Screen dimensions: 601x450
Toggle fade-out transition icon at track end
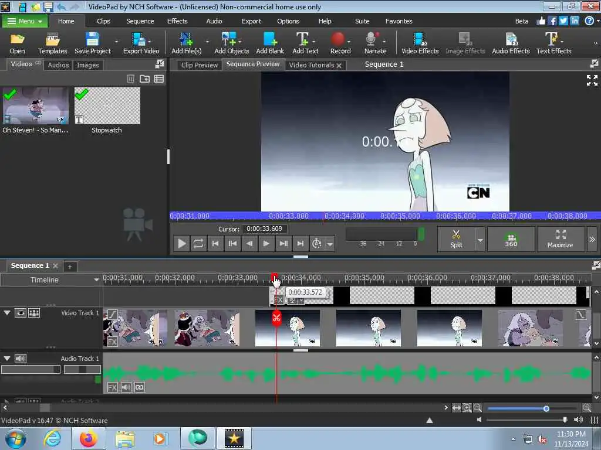[580, 315]
